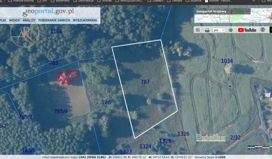Open the WYSZUKIWANIA menu
The height and width of the screenshot is (159, 272).
(x=85, y=20)
